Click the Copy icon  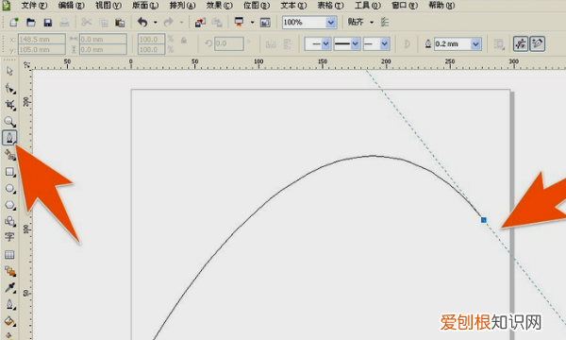tap(104, 23)
